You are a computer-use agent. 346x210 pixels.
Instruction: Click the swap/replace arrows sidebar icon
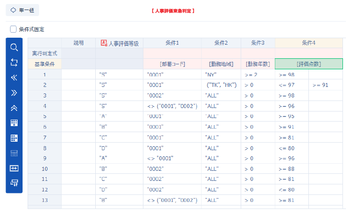point(14,62)
